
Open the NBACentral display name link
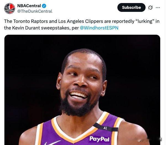coord(29,6)
